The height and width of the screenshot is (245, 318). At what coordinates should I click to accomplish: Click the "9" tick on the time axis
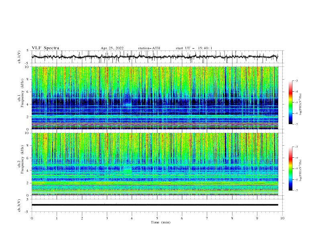pyautogui.click(x=257, y=218)
